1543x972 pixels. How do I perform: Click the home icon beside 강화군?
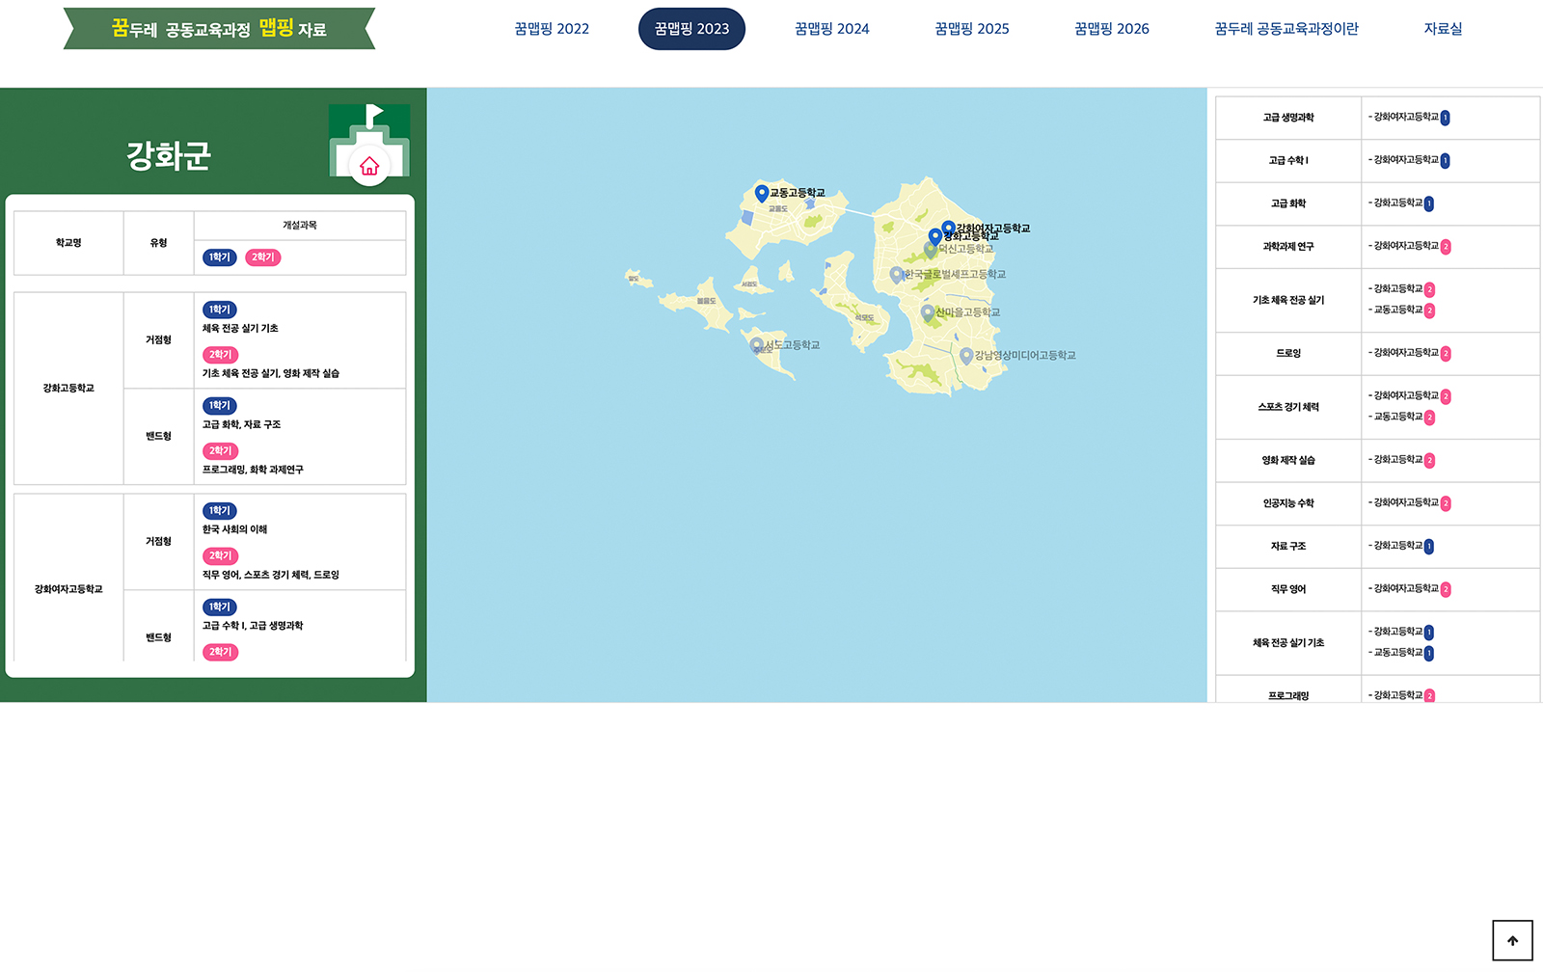pyautogui.click(x=369, y=166)
